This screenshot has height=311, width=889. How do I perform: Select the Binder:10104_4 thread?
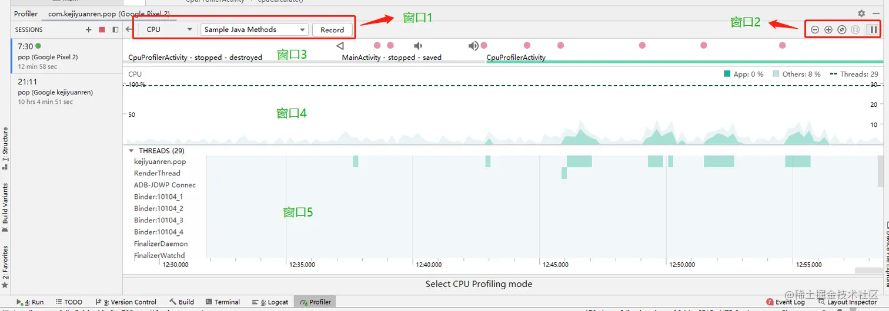(x=158, y=232)
